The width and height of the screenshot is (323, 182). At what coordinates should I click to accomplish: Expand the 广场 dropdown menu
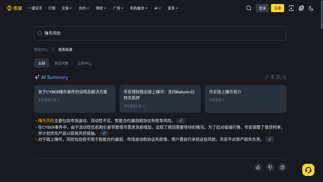[x=118, y=8]
